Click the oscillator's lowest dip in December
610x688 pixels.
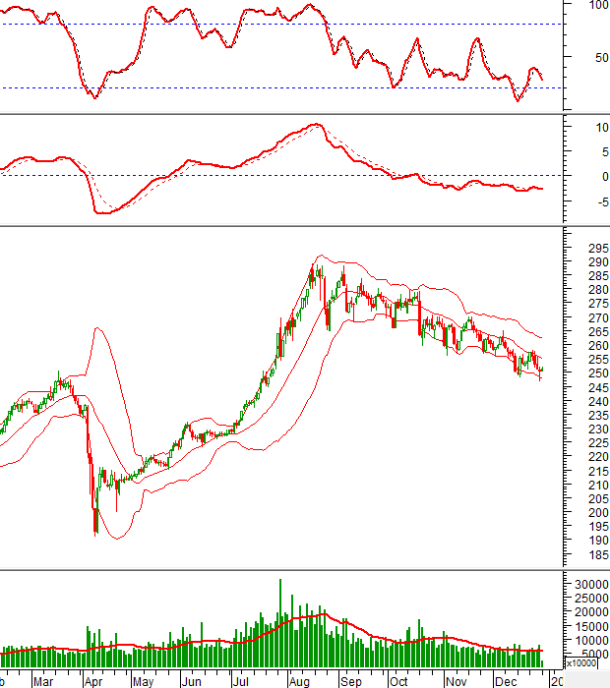pos(518,100)
